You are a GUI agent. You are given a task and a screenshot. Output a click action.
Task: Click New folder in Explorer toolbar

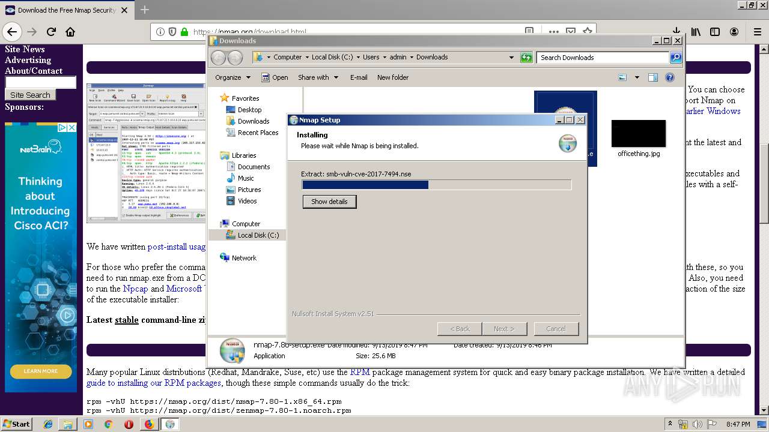pos(393,77)
